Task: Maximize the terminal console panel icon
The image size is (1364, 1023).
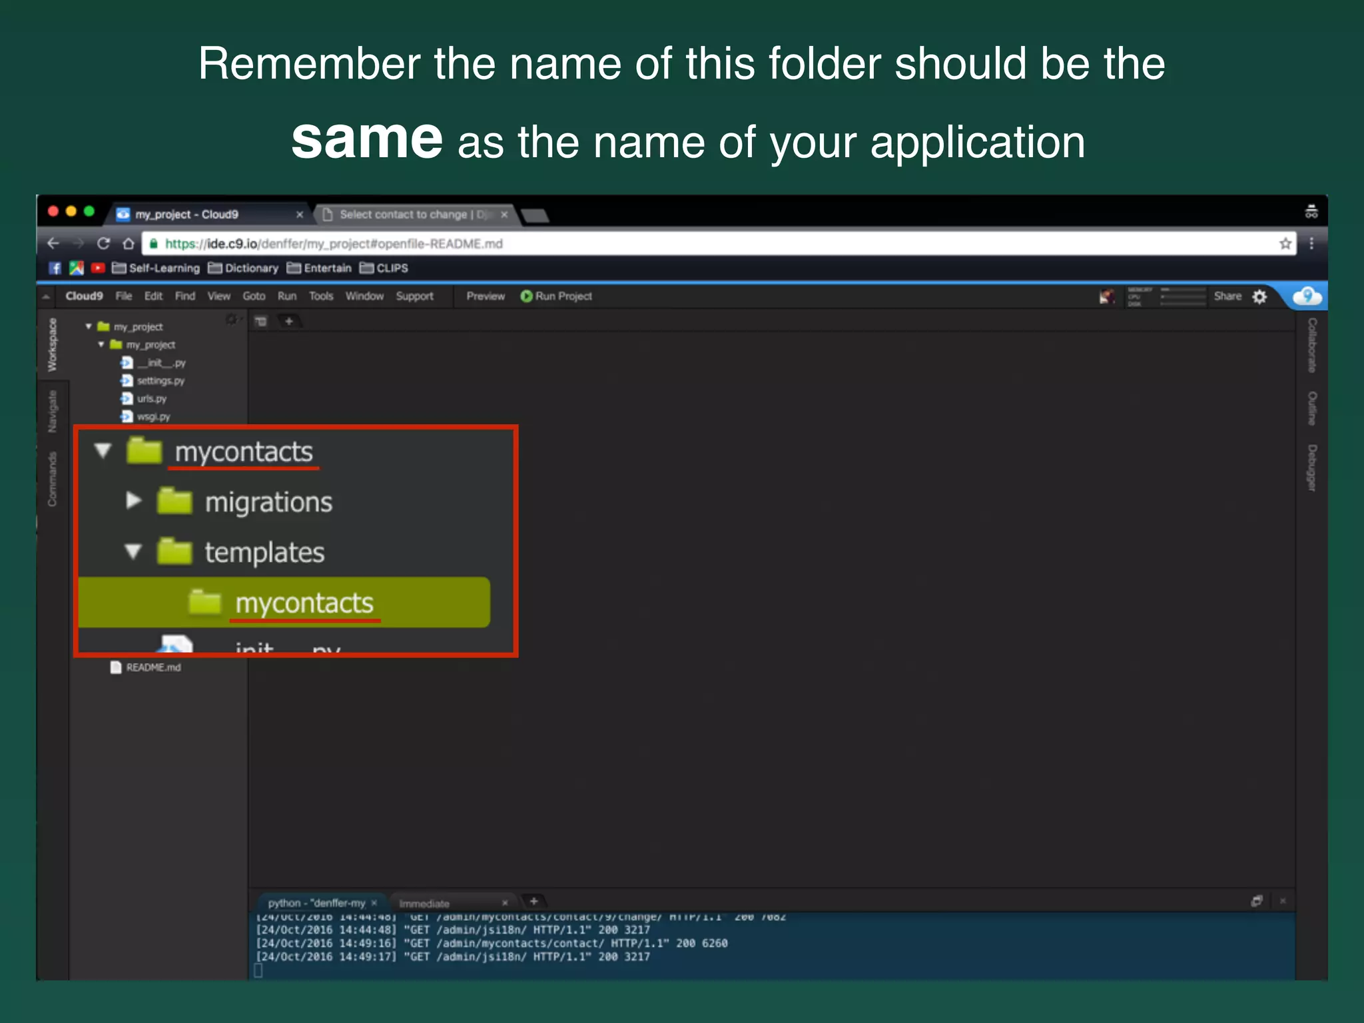Action: click(1257, 901)
